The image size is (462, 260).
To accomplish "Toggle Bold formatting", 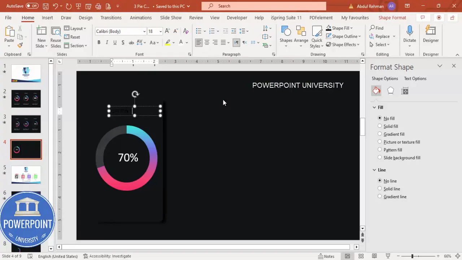I will (99, 43).
